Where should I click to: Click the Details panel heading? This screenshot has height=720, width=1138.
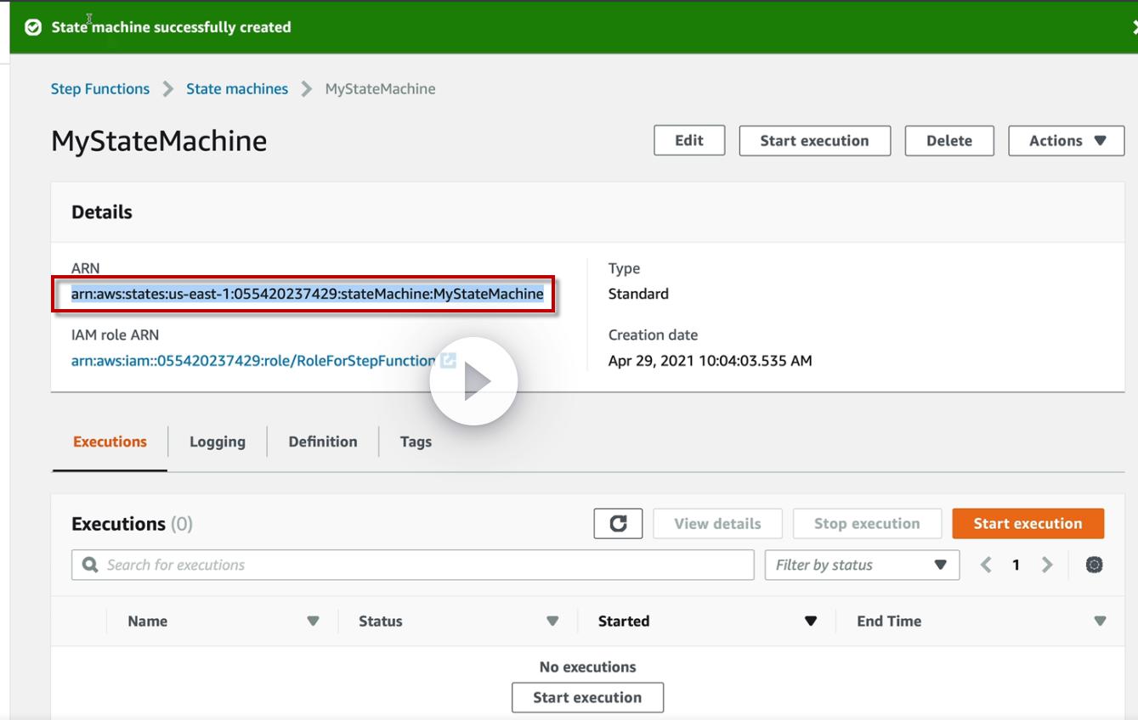pos(102,212)
